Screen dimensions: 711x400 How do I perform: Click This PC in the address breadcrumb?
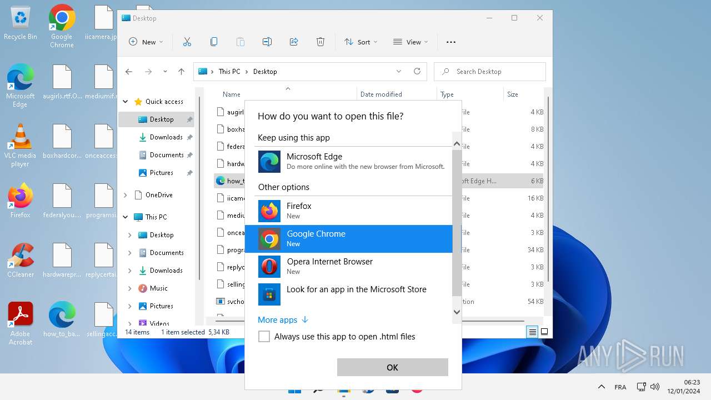tap(229, 72)
